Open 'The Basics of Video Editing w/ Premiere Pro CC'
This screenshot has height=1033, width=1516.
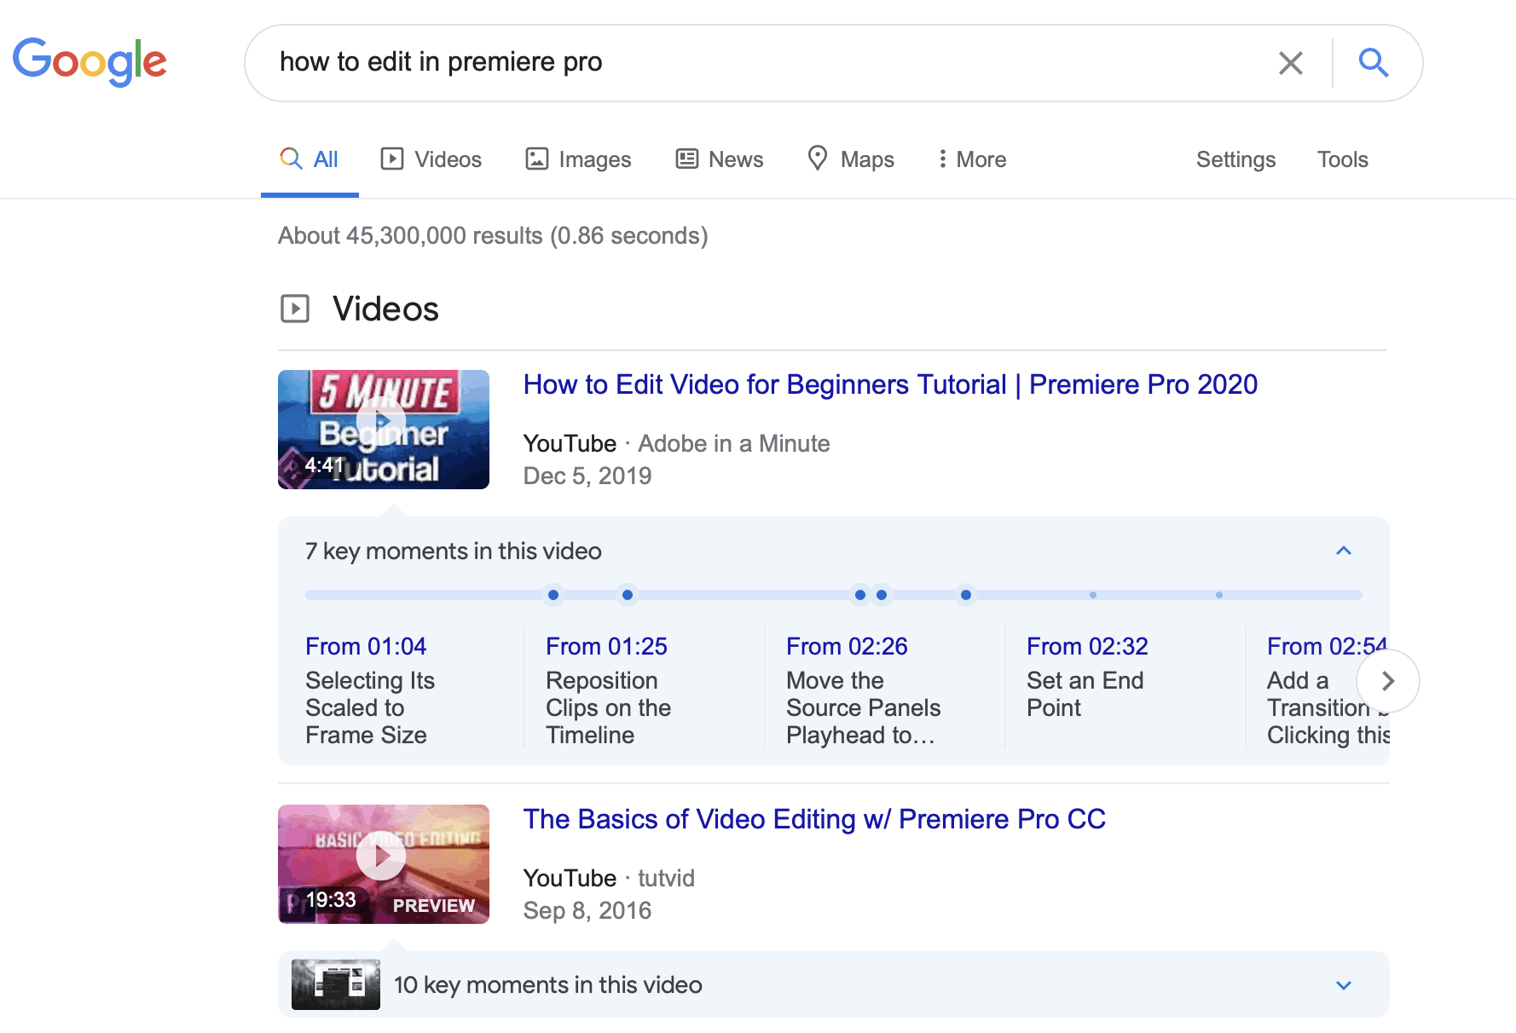click(x=814, y=819)
